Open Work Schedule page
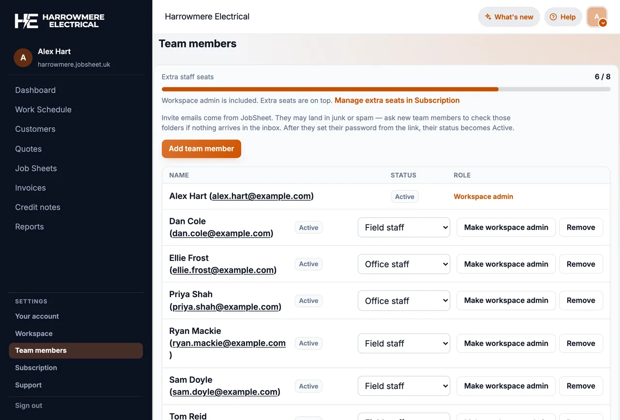 click(x=43, y=109)
